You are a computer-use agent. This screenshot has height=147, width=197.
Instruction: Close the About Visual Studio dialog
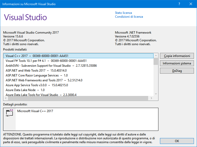[x=191, y=4]
